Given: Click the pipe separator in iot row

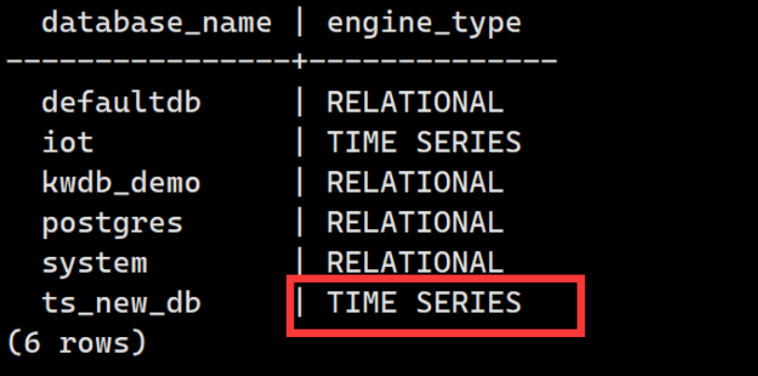Looking at the screenshot, I should (x=299, y=142).
